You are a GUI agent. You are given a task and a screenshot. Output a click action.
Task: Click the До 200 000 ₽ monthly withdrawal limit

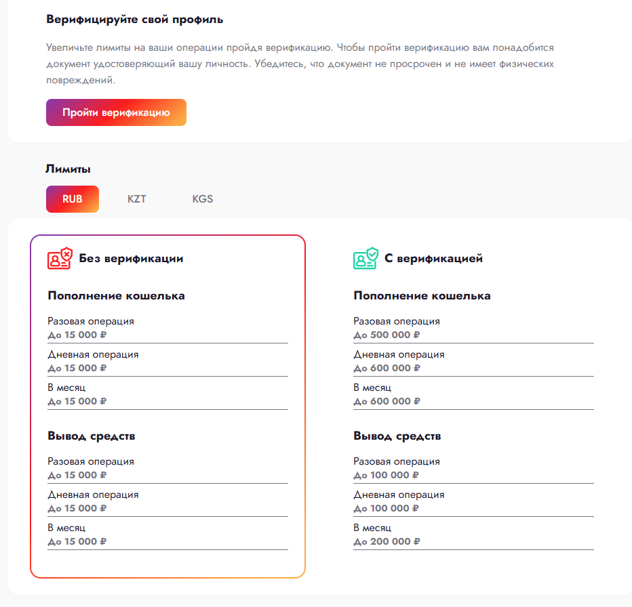pyautogui.click(x=387, y=541)
